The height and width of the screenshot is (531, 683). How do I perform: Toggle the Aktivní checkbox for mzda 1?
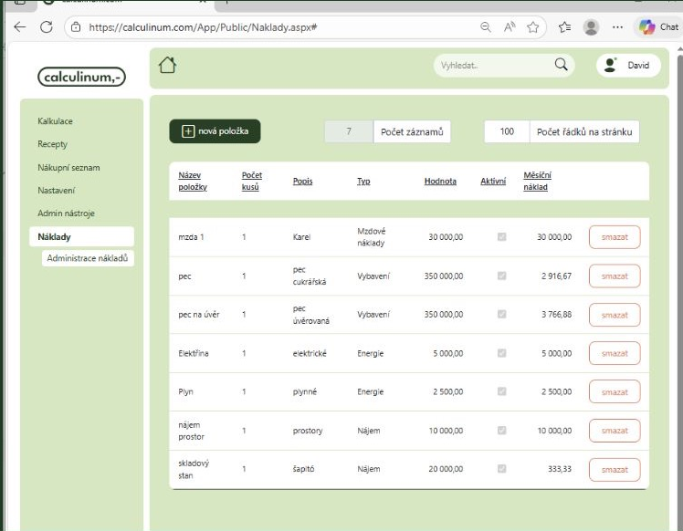pos(502,237)
